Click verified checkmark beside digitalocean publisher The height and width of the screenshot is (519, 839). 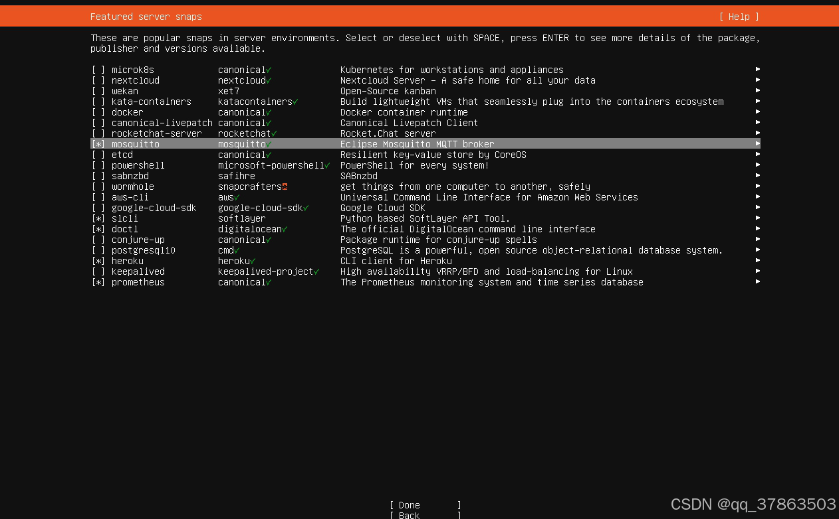(x=285, y=229)
